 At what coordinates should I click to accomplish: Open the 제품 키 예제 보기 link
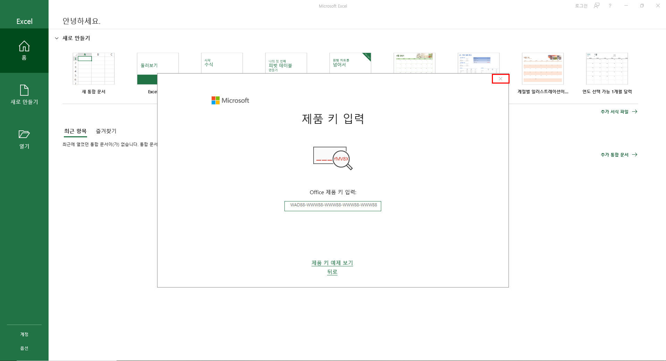[332, 263]
